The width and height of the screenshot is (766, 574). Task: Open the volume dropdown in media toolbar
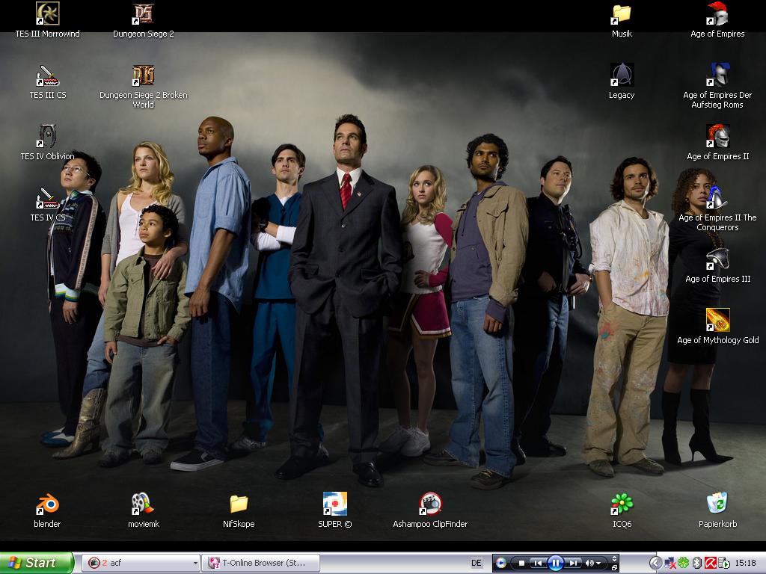598,563
